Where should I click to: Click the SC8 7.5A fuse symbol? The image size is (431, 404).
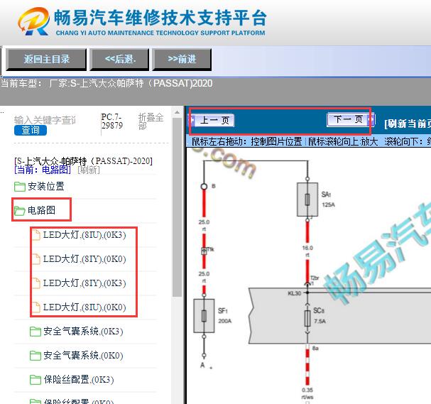point(307,319)
